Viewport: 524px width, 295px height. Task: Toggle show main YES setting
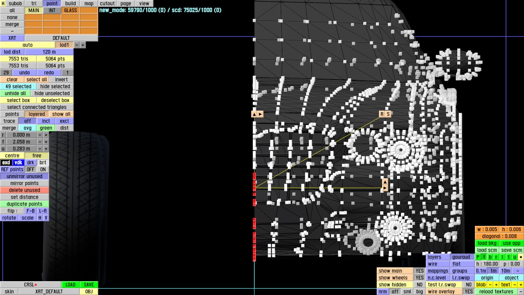coord(420,271)
